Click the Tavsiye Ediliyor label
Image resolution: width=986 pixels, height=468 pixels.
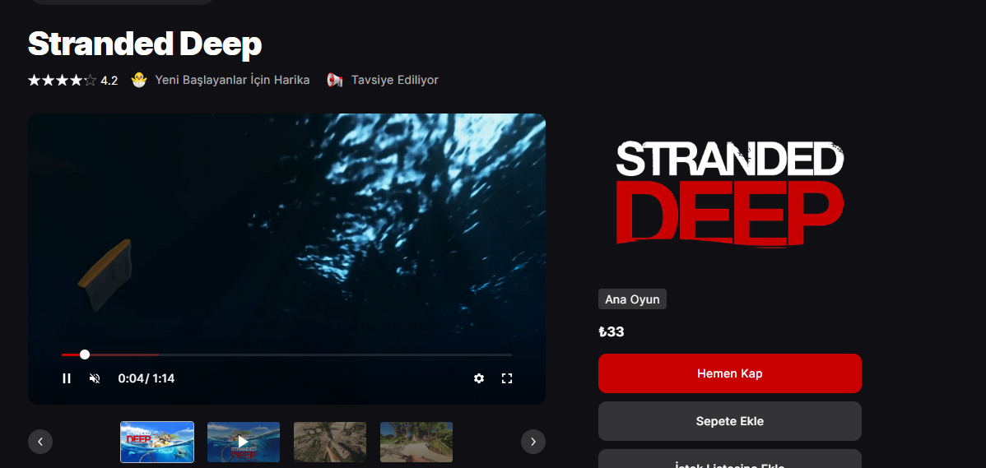(x=395, y=80)
